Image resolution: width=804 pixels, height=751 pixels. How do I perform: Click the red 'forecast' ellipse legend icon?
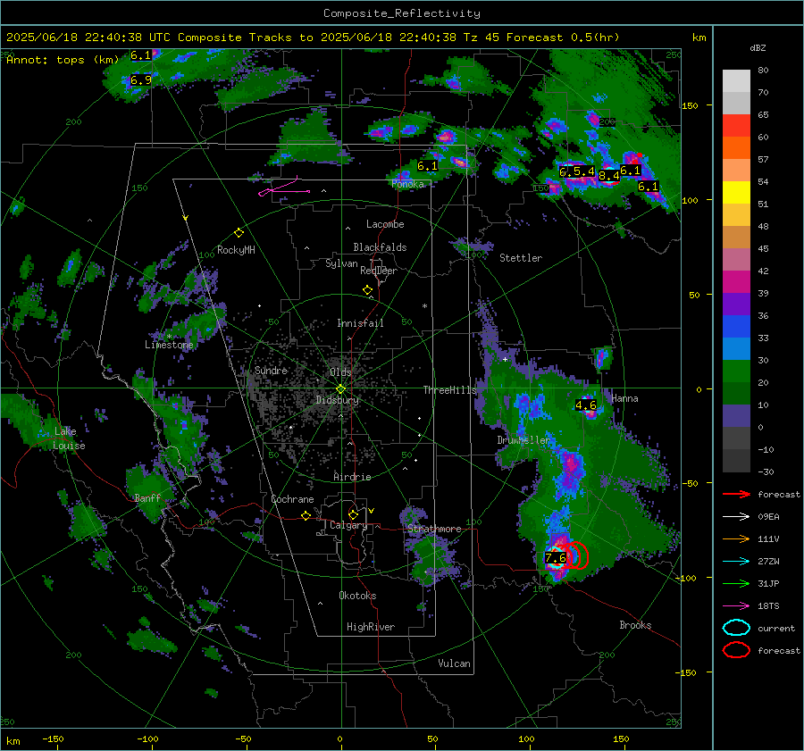[736, 650]
